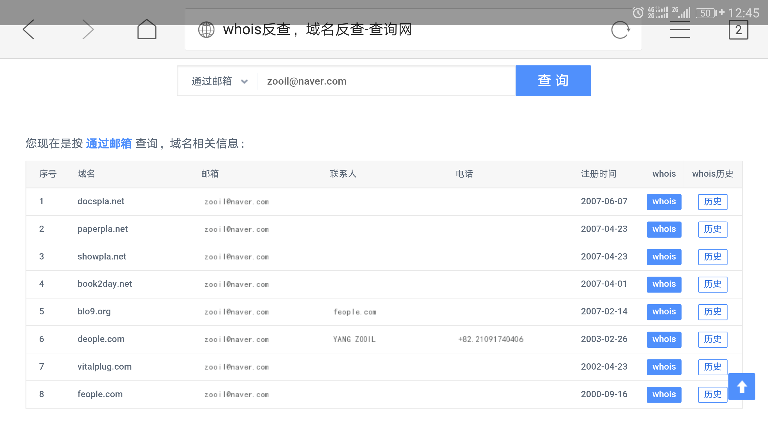Tap the battery level indicator
This screenshot has width=768, height=432.
click(x=706, y=13)
